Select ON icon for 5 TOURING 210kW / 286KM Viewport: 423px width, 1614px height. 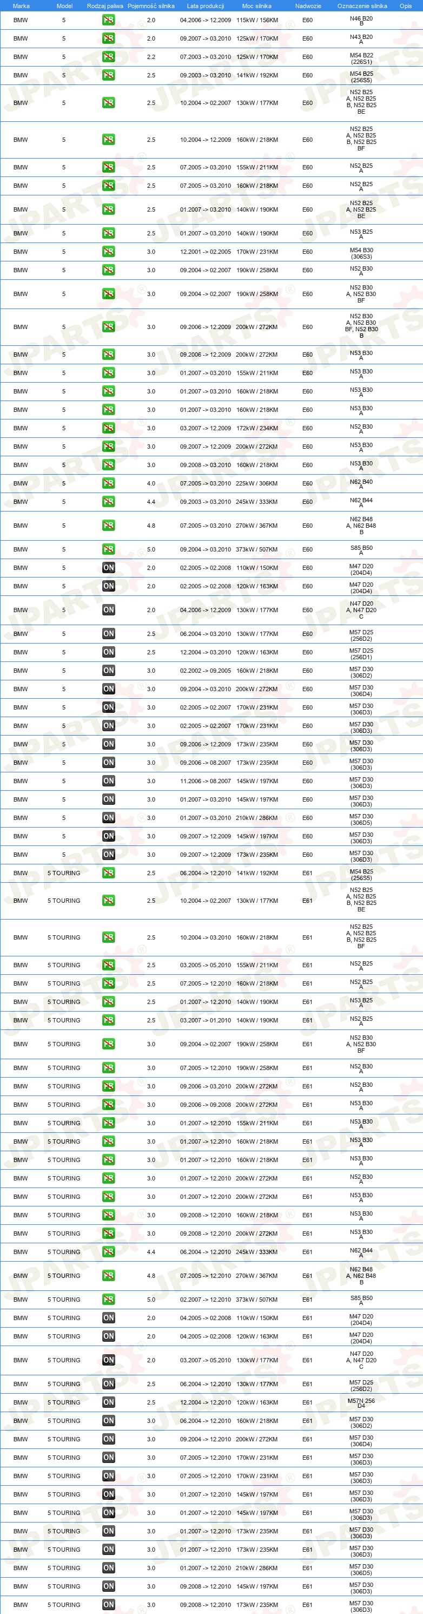(108, 1567)
